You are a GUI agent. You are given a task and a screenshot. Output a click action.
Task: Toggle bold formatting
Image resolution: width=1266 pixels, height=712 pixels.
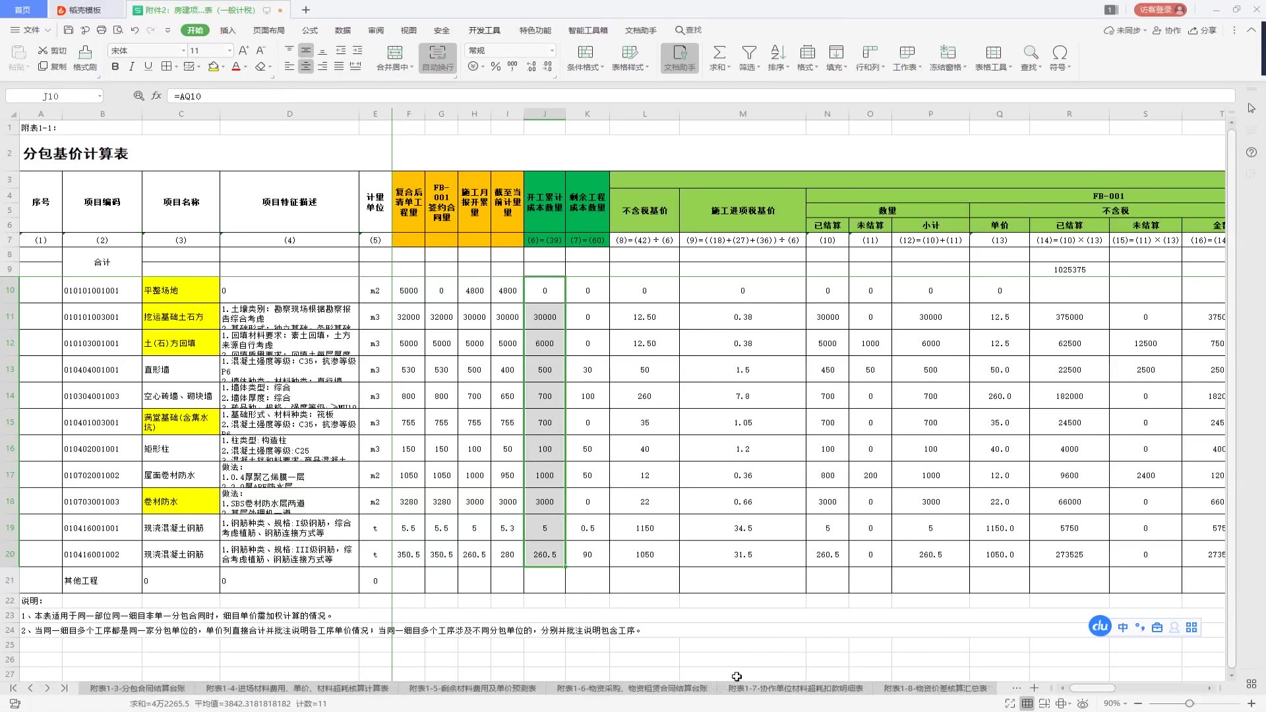(x=115, y=67)
